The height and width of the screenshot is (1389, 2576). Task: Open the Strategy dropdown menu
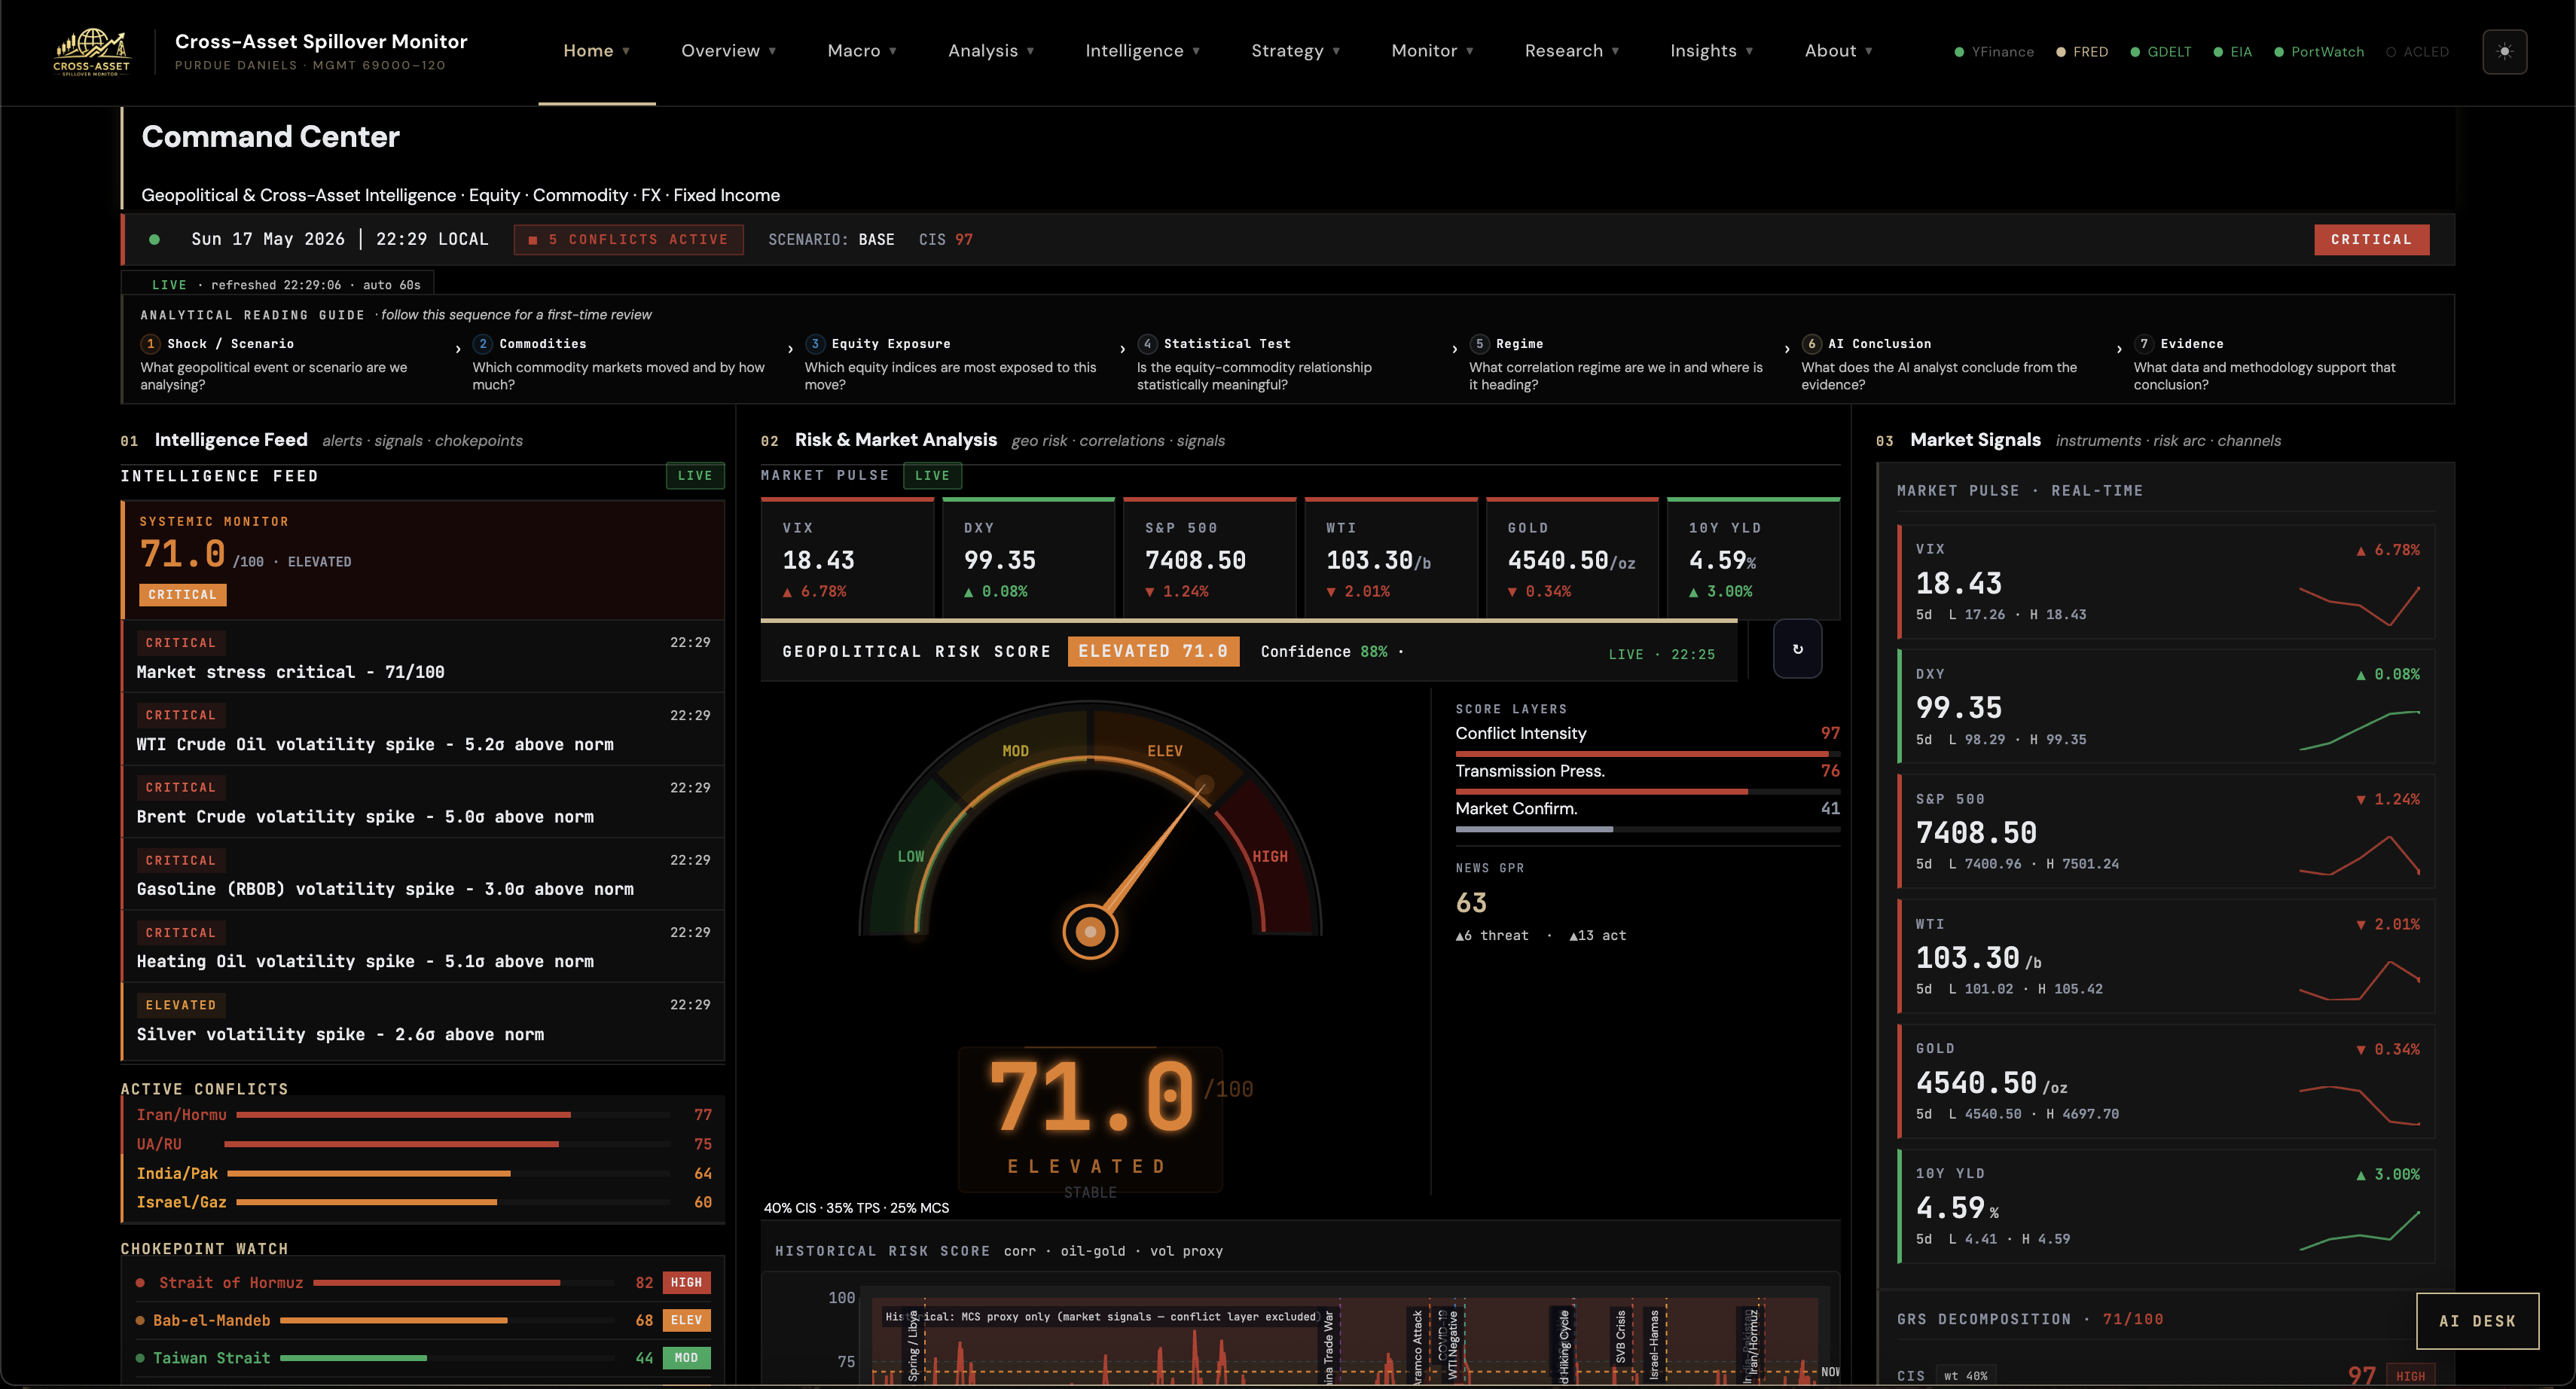(1295, 51)
